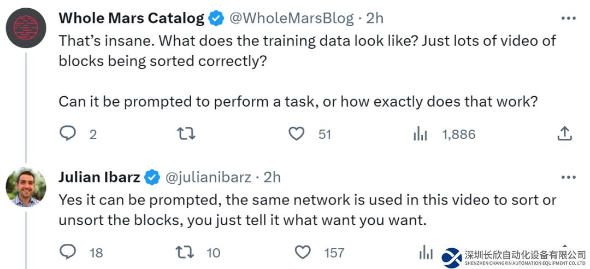This screenshot has width=590, height=269.
Task: Retweet Whole Mars Catalog's post
Action: (x=186, y=134)
